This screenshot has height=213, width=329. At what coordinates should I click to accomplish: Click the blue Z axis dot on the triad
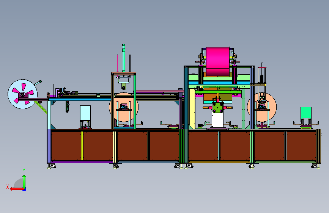pyautogui.click(x=25, y=190)
